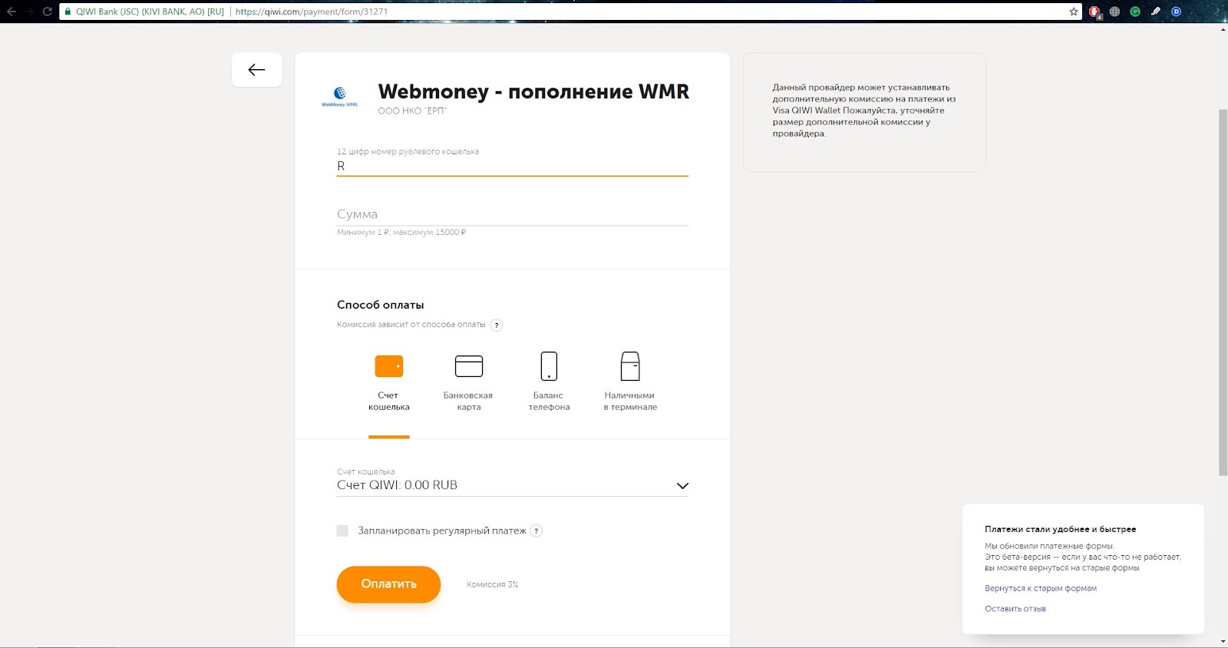This screenshot has width=1228, height=648.
Task: Choose phone balance payment icon
Action: 549,366
